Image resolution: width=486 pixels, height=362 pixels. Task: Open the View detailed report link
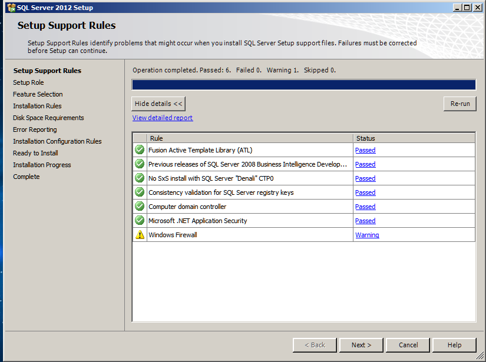(163, 118)
